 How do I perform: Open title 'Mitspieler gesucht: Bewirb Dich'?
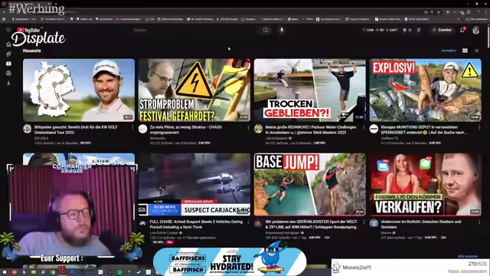[x=76, y=130]
